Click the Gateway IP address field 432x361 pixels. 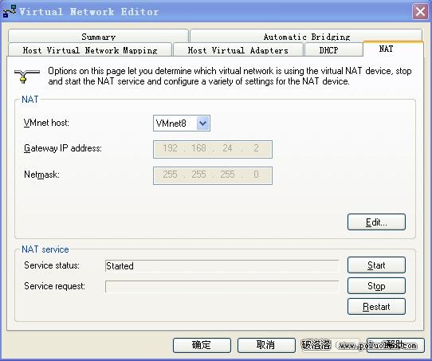(213, 149)
